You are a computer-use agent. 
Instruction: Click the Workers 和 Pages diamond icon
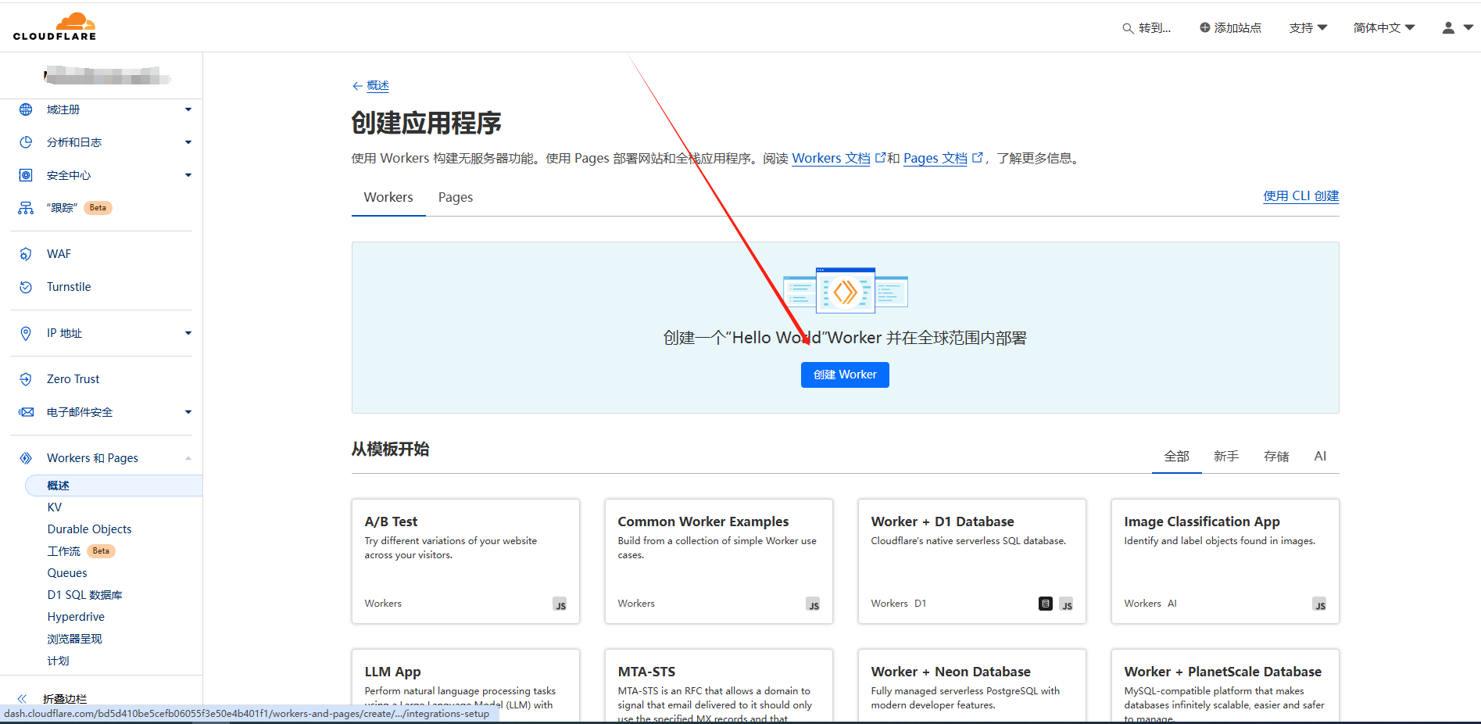tap(26, 458)
